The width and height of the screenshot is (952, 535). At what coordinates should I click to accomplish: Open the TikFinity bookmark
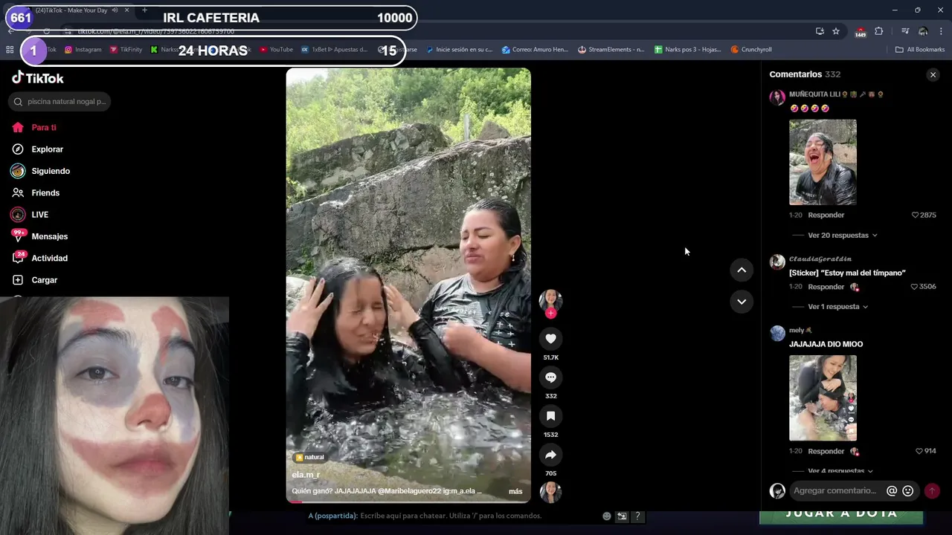(126, 50)
